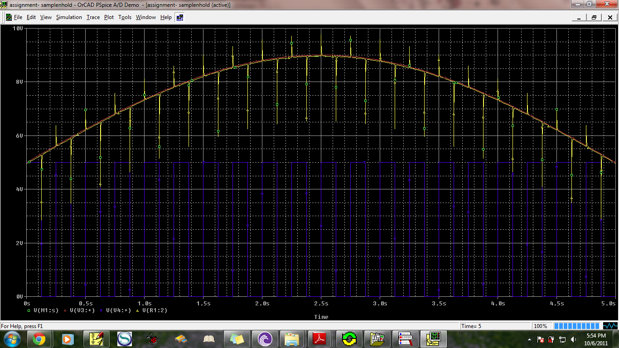Open the volume speaker tray icon
619x348 pixels.
573,339
